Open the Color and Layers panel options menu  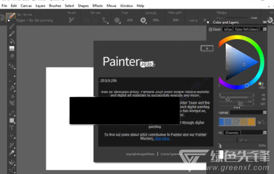(264, 22)
